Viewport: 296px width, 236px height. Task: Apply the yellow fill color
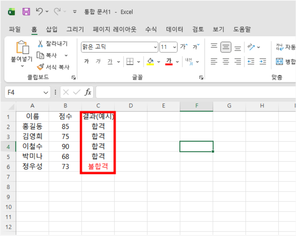click(151, 62)
